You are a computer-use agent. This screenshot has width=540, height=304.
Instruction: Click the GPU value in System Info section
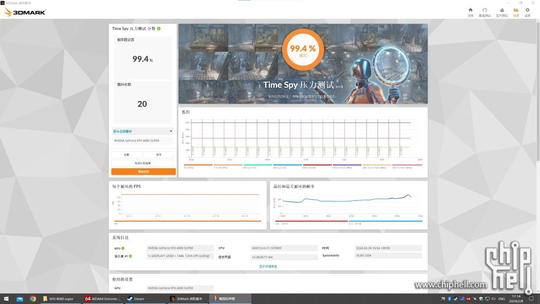(180, 248)
